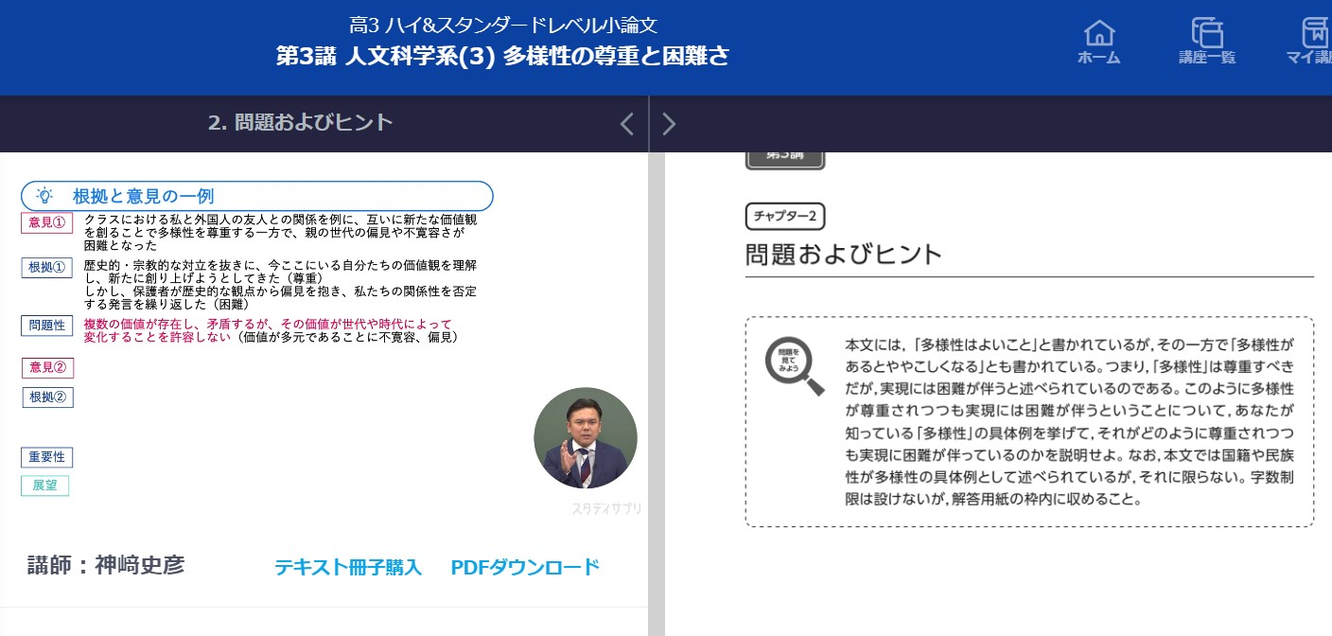Go to previous section with the left chevron
The width and height of the screenshot is (1332, 636).
click(x=626, y=123)
